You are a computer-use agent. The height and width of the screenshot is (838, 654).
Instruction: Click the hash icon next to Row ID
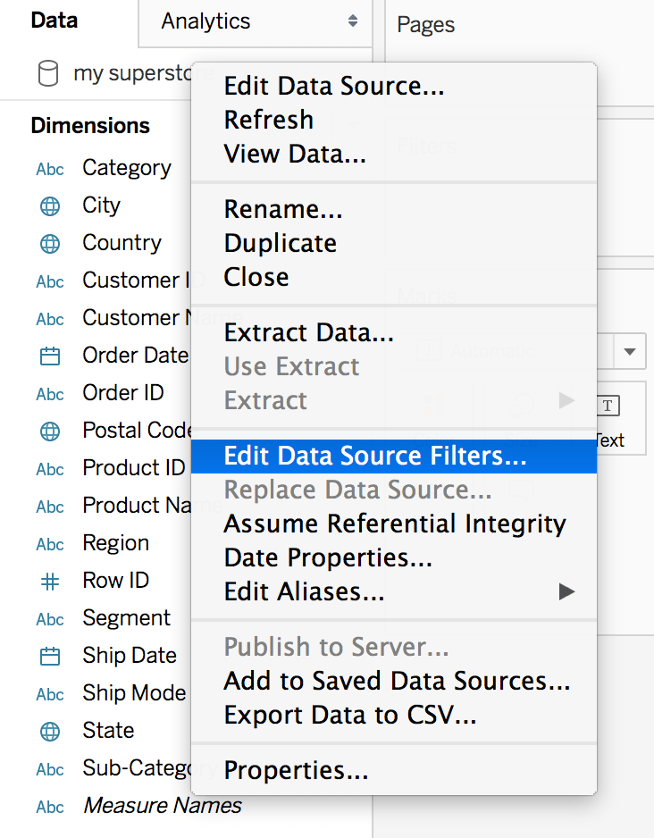click(50, 582)
